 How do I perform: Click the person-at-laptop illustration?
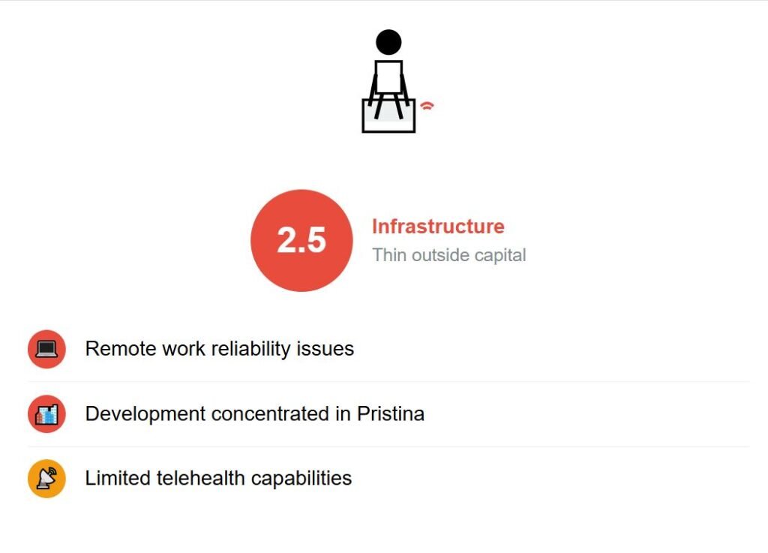(388, 83)
